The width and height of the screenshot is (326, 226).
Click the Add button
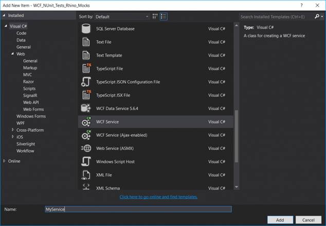click(x=280, y=220)
